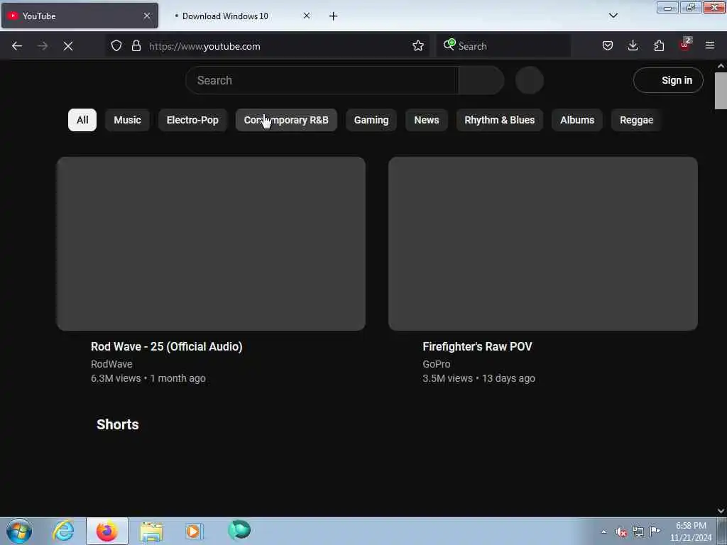View site security padlock info

tap(136, 46)
